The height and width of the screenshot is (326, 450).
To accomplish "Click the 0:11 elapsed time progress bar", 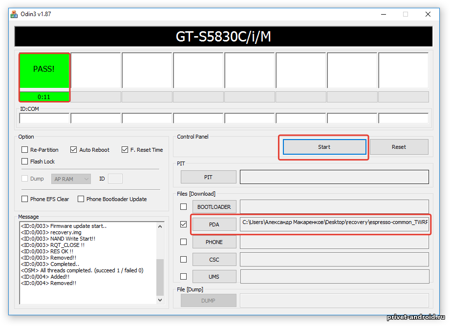I will coord(44,97).
